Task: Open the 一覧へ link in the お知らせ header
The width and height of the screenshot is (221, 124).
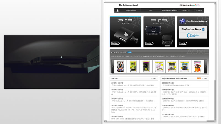Action: (x=154, y=79)
